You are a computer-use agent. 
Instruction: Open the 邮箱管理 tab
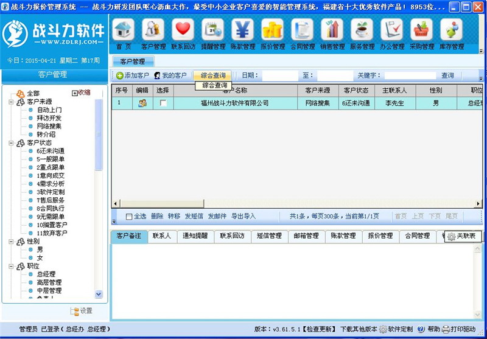(x=306, y=236)
